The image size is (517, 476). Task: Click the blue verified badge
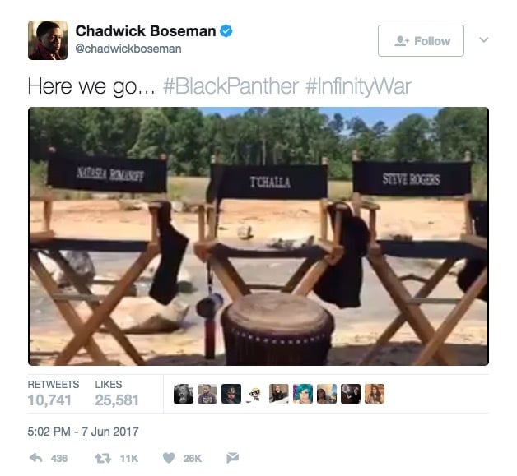click(x=226, y=31)
